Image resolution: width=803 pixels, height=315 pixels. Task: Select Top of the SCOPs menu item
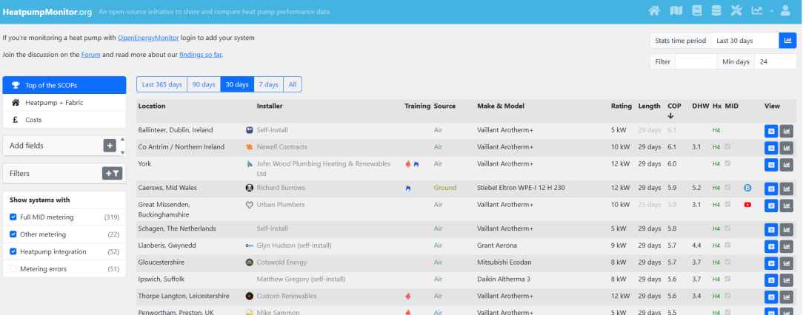click(64, 85)
